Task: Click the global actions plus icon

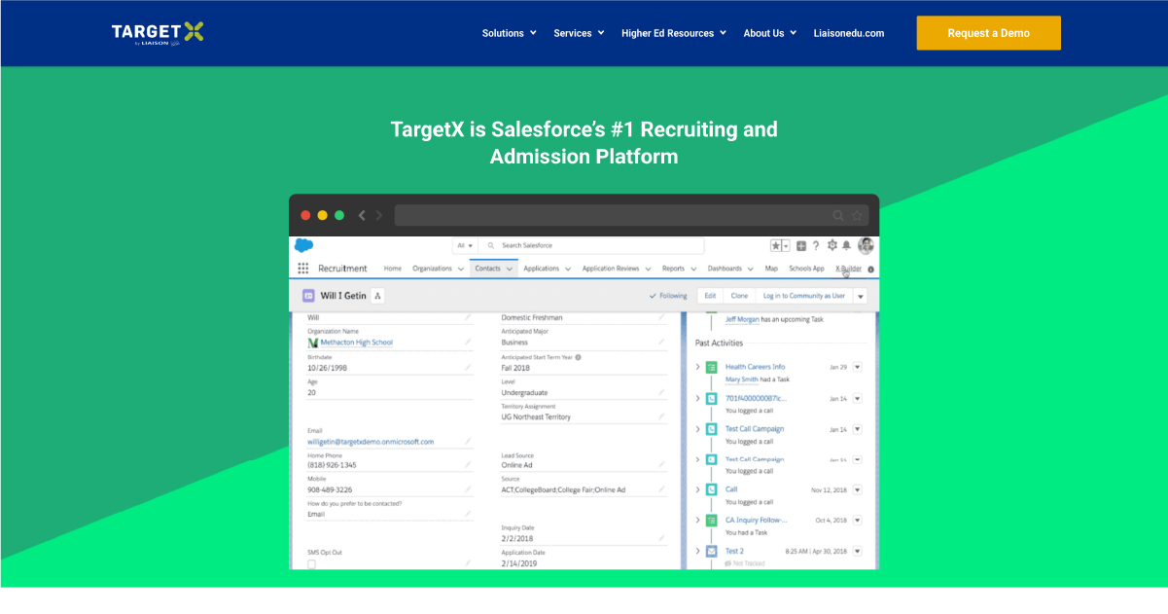Action: pyautogui.click(x=801, y=246)
